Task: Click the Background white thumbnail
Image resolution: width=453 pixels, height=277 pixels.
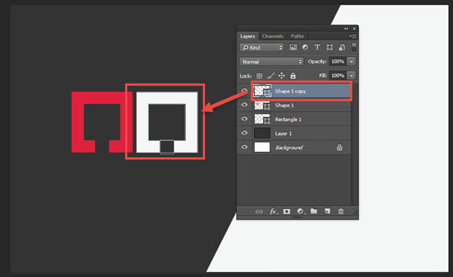Action: pos(262,147)
